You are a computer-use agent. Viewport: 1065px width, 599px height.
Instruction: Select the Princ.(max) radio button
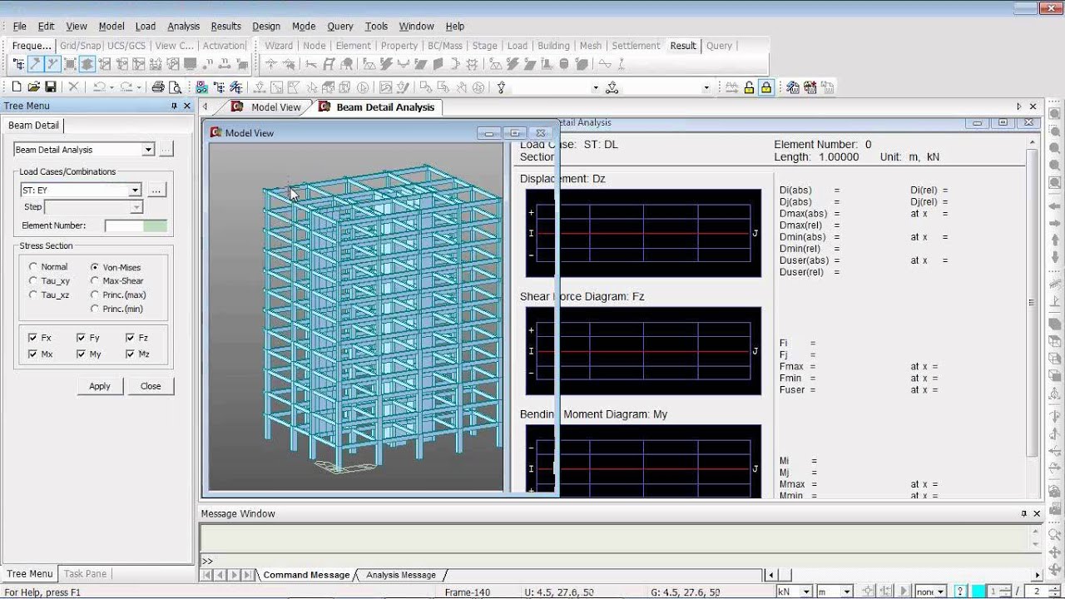95,295
